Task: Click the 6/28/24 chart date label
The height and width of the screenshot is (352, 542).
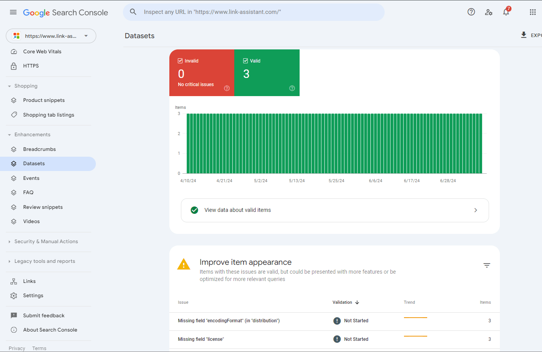Action: coord(448,181)
